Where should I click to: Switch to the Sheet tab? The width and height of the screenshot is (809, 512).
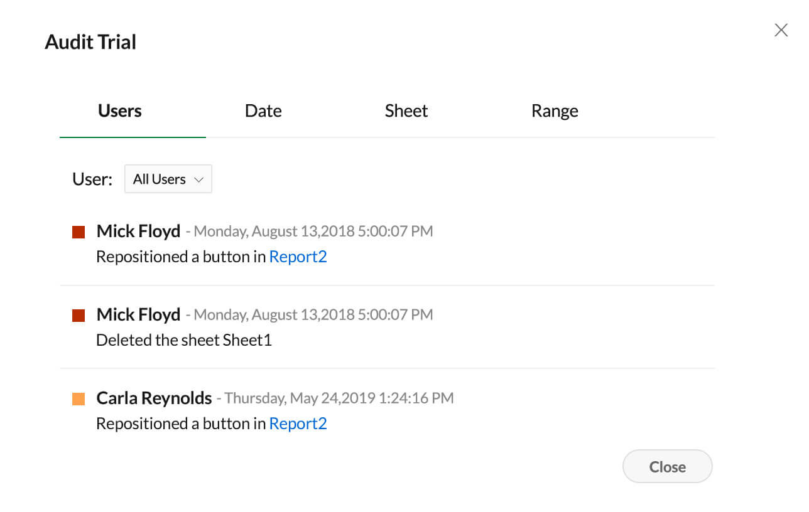pyautogui.click(x=406, y=110)
